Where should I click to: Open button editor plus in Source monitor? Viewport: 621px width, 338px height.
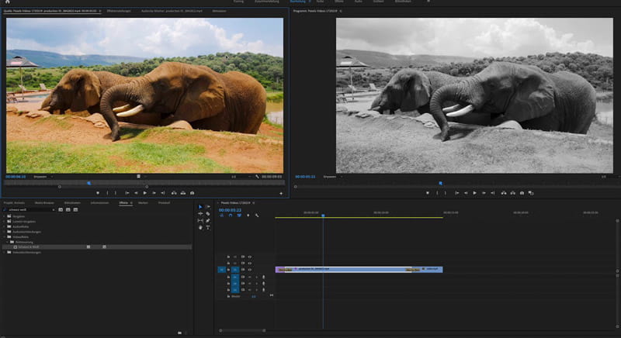281,193
